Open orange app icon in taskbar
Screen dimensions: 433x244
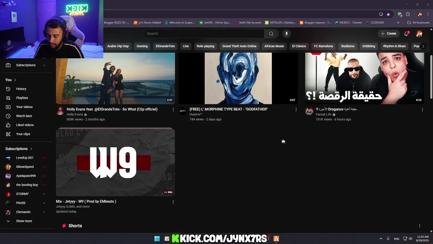[x=276, y=239]
